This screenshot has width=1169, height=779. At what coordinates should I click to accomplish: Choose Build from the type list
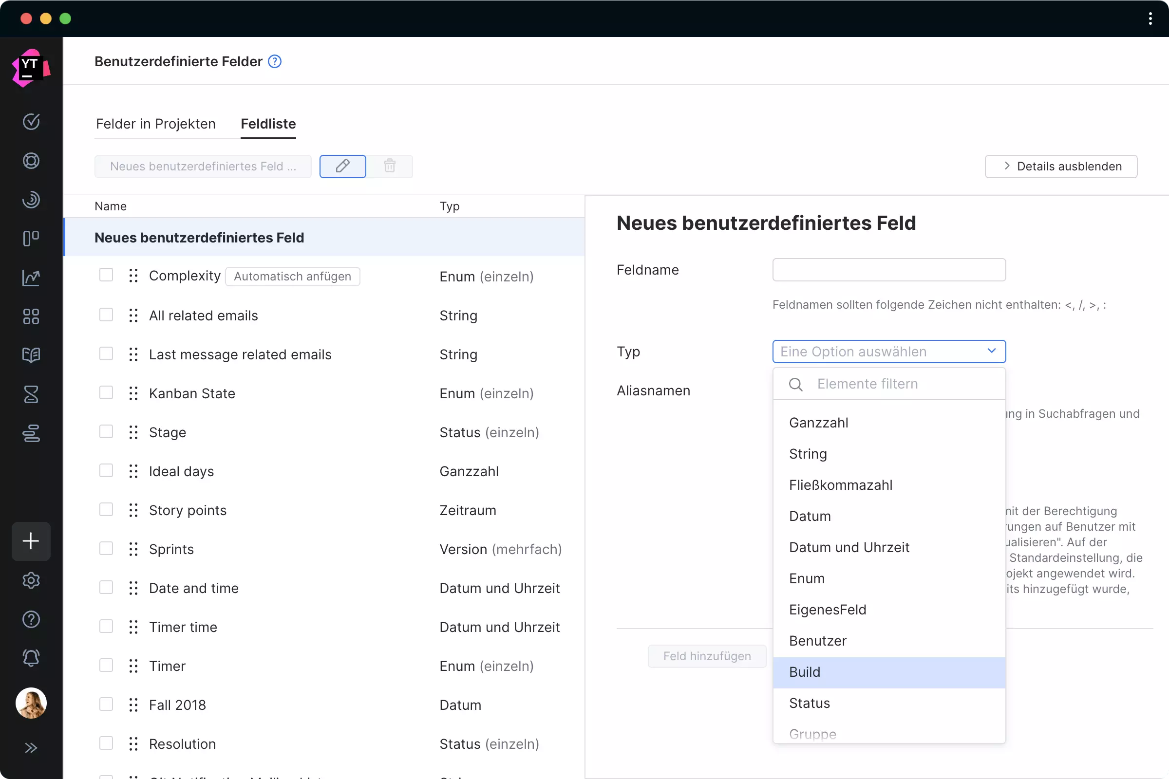coord(805,672)
